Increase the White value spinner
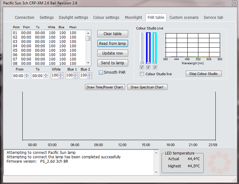Viewport: 239px width, 184px height. 61,74
